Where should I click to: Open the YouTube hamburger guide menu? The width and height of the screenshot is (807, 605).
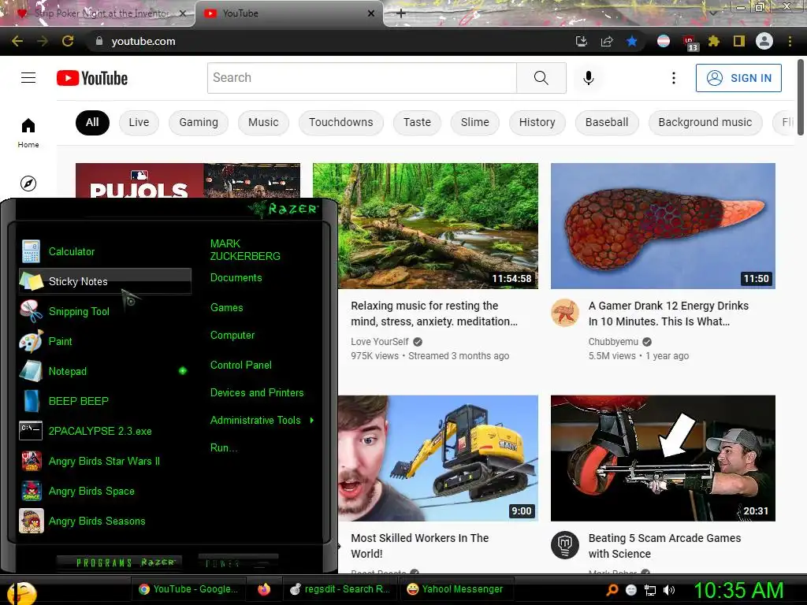[28, 78]
